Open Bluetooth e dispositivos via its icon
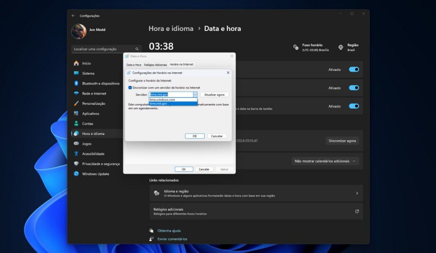Image resolution: width=436 pixels, height=253 pixels. (x=76, y=83)
